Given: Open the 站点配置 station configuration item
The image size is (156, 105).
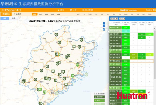Looking at the screenshot, I should 88,10.
